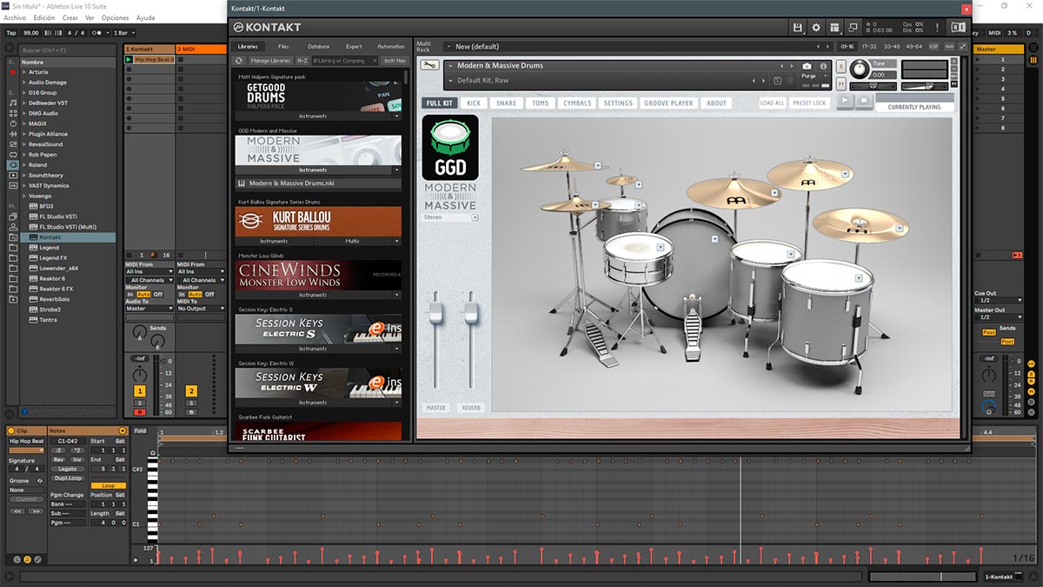Image resolution: width=1043 pixels, height=587 pixels.
Task: Click the Kontakt panic exclamation icon
Action: click(x=936, y=27)
